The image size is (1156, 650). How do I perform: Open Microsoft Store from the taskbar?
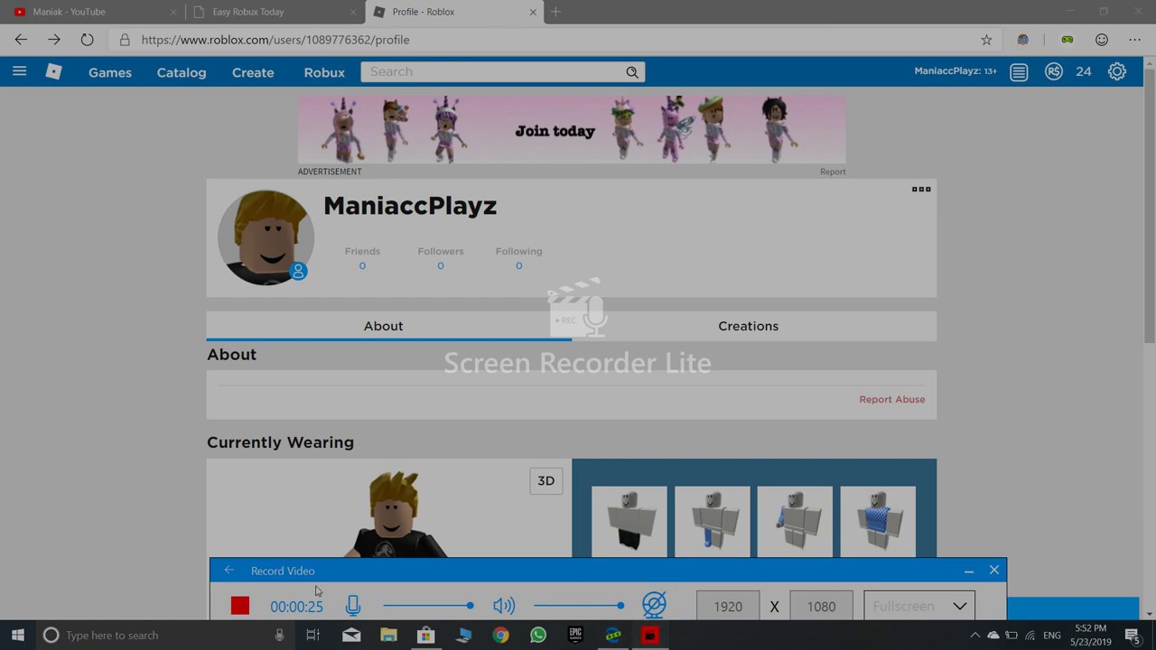tap(425, 635)
